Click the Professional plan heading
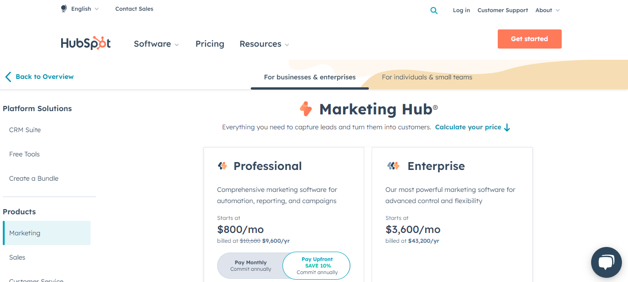628x282 pixels. click(268, 166)
